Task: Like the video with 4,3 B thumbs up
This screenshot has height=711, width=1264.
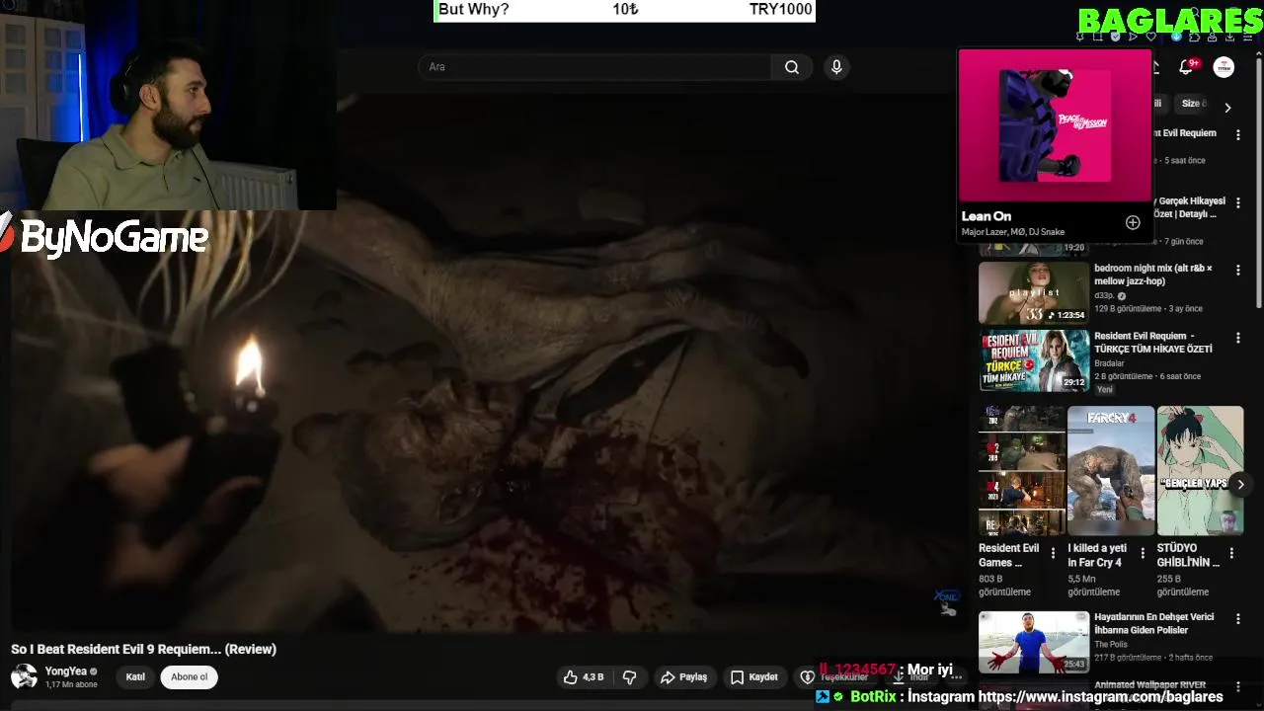Action: [583, 677]
